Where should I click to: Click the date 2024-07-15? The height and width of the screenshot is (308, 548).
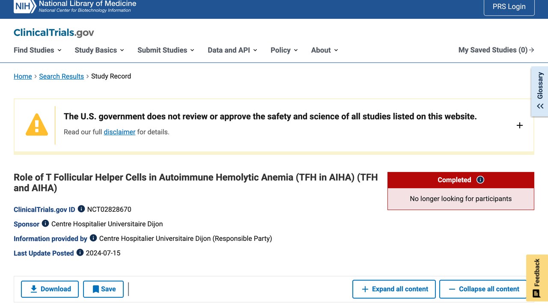click(x=103, y=253)
